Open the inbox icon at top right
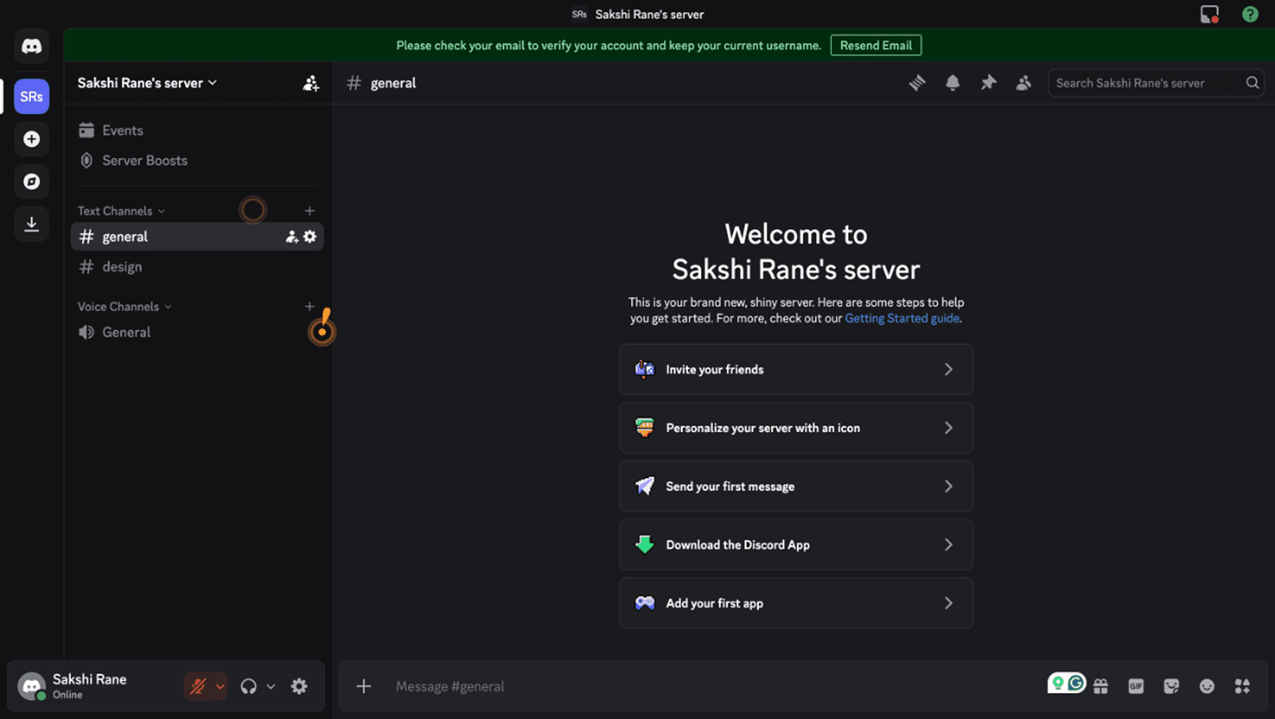The height and width of the screenshot is (719, 1275). (1209, 14)
